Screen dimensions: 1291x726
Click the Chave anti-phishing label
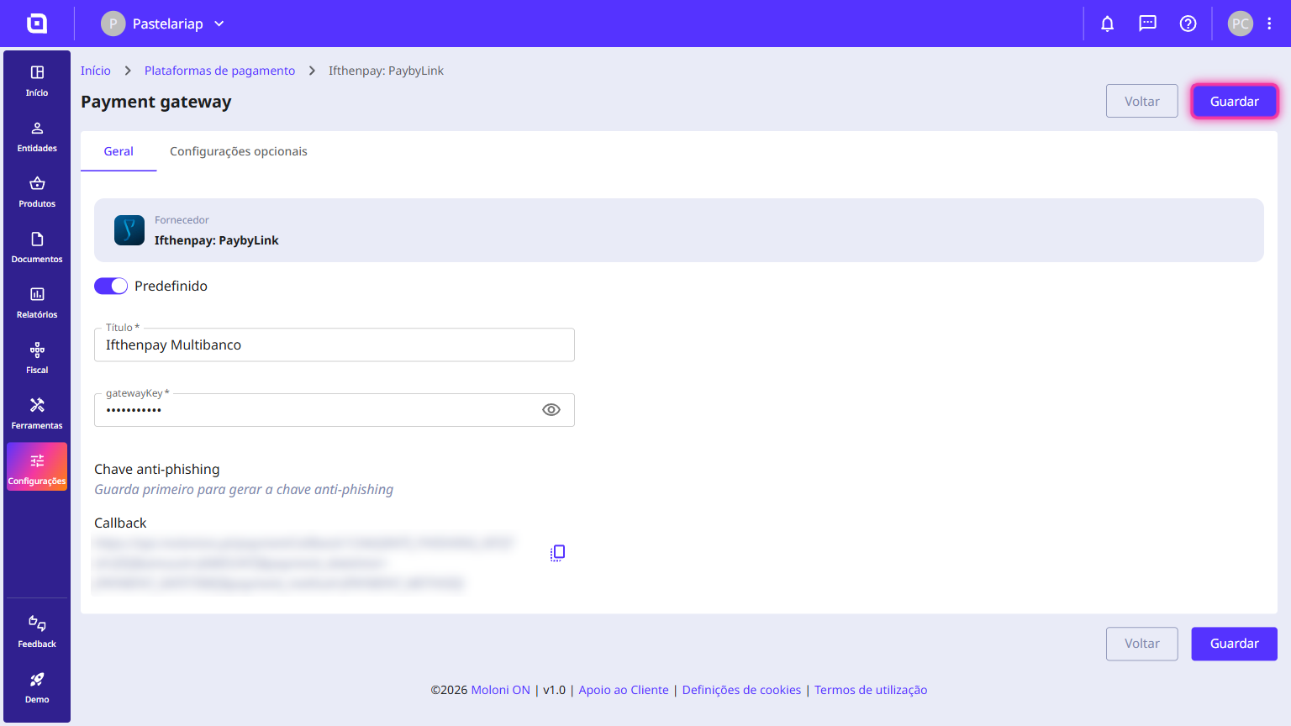coord(157,469)
